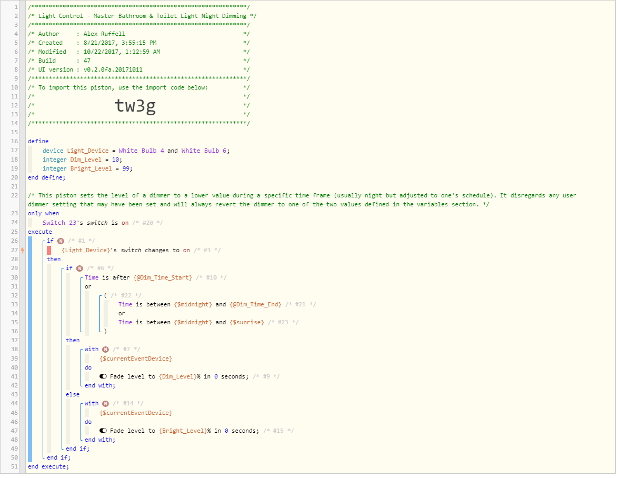Click the N badge beside with #14
The image size is (620, 478).
105,404
